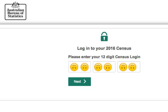The height and width of the screenshot is (112, 168).
Task: Click the 'Please enter your 12 digit' prompt
Action: [x=91, y=57]
